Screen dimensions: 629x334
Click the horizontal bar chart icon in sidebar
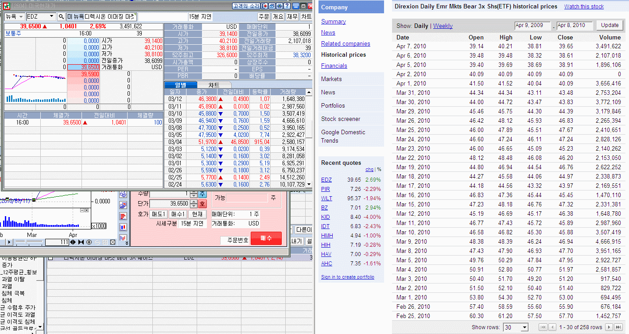123,216
